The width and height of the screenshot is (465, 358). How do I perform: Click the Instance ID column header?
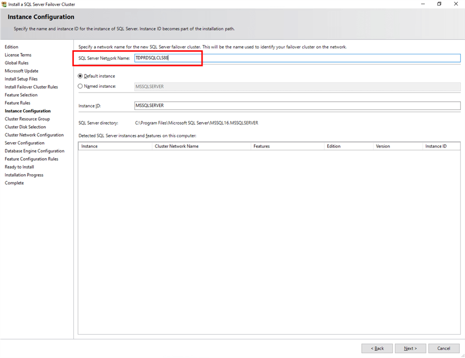[x=441, y=146]
